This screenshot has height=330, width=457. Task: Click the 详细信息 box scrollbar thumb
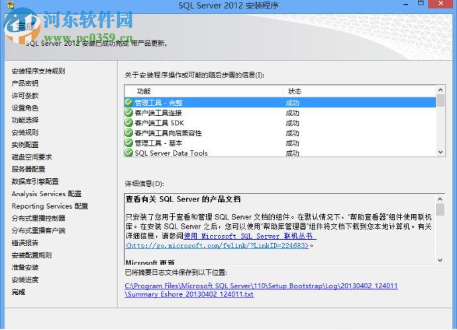coord(440,209)
